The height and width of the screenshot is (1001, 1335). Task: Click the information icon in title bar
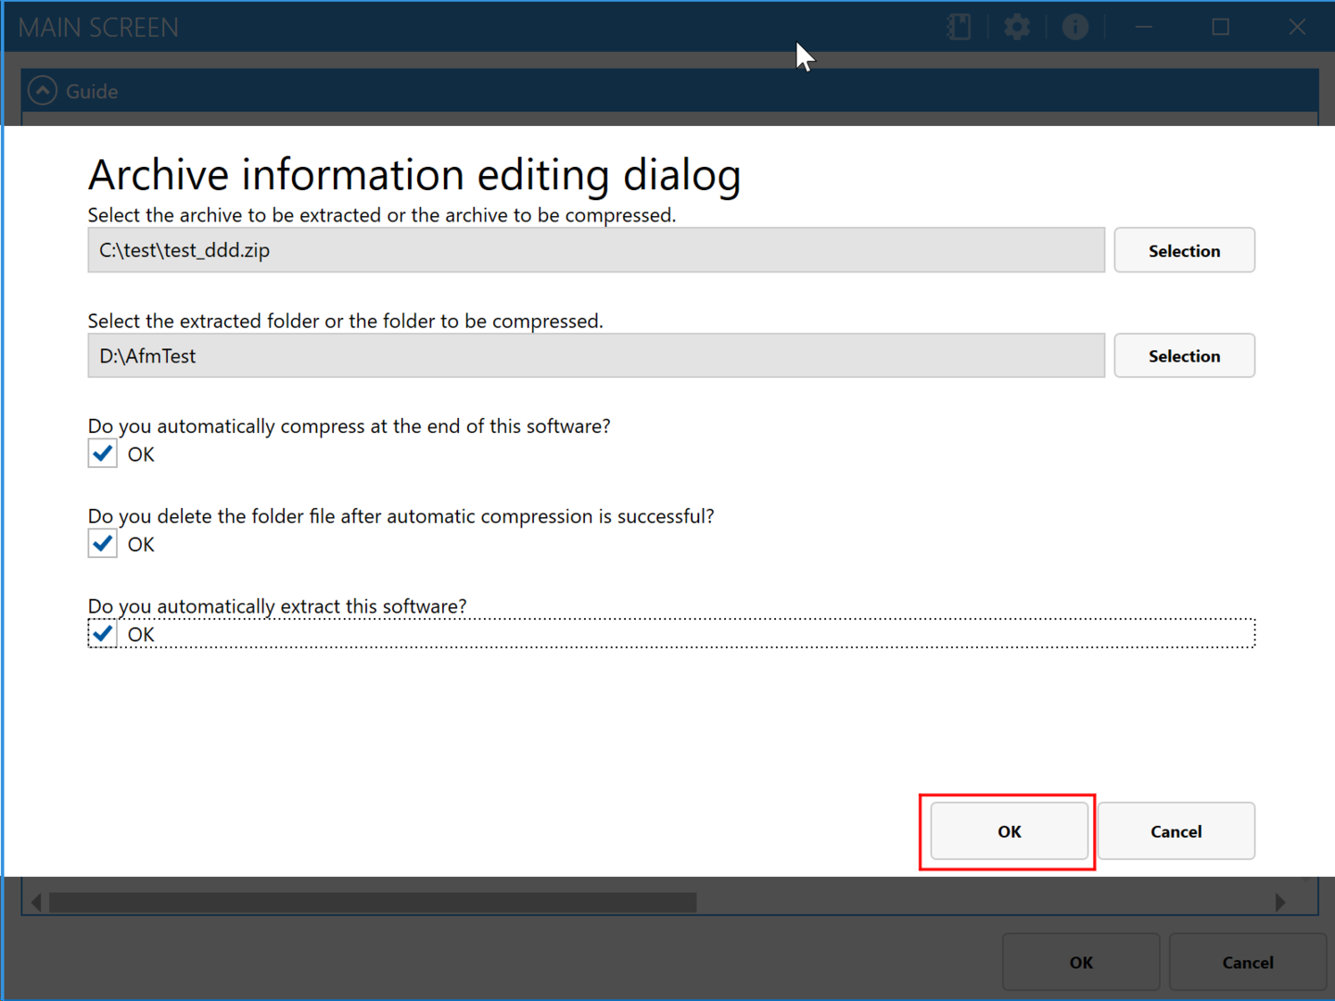click(1074, 27)
